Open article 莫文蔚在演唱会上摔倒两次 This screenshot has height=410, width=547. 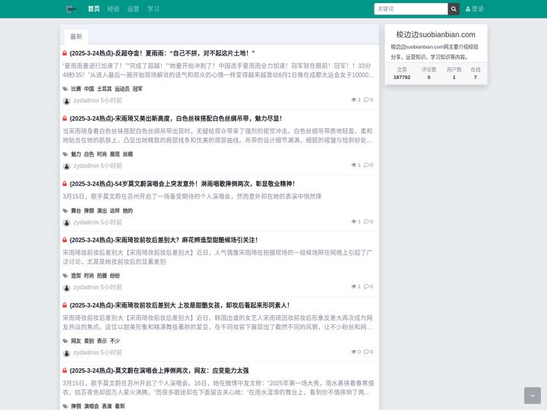click(x=159, y=371)
